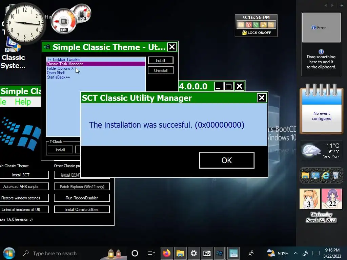Click Install SCT button

click(x=24, y=175)
